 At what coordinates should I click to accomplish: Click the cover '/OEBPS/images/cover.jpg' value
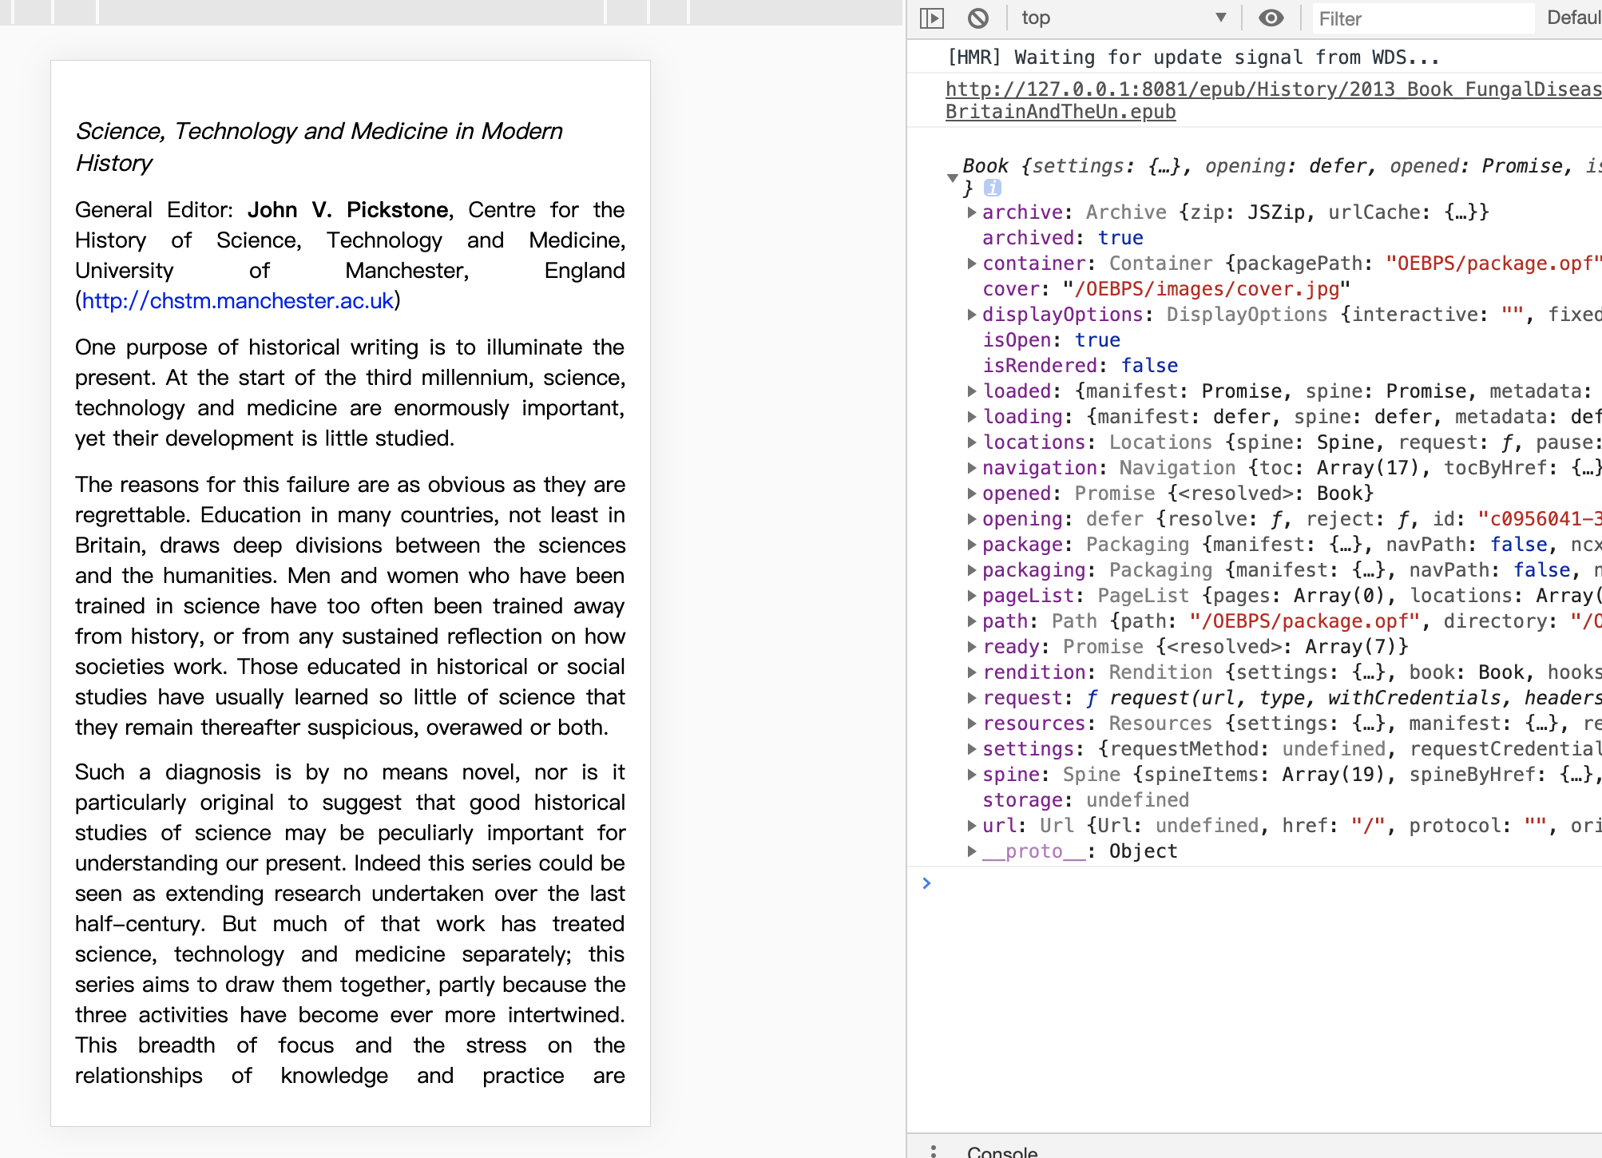click(x=1206, y=289)
